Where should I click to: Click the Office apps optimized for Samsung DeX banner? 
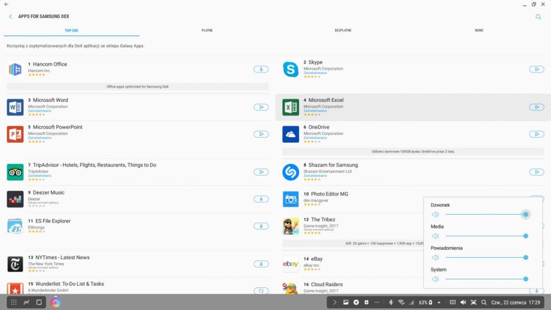[x=138, y=86]
